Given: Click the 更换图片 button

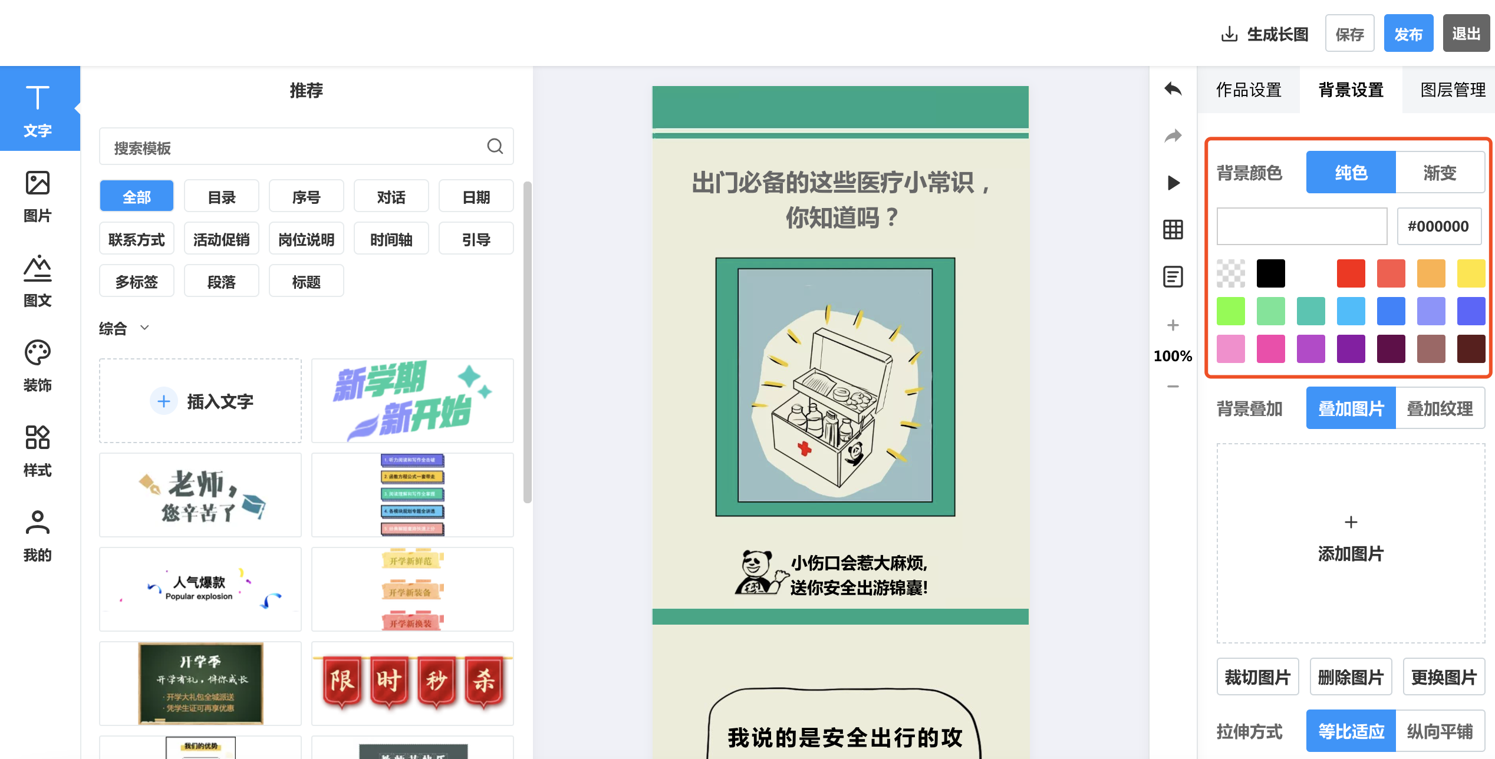Looking at the screenshot, I should [x=1444, y=676].
